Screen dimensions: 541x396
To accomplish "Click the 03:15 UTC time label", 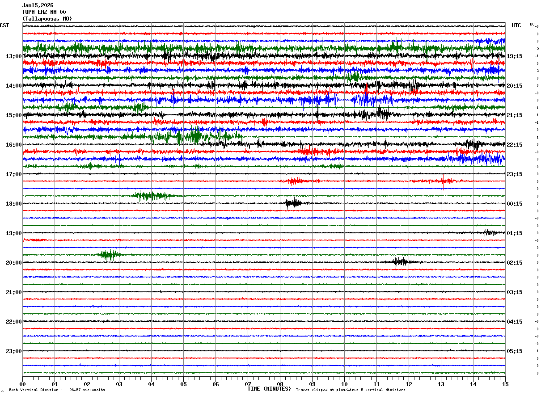I will pyautogui.click(x=515, y=292).
